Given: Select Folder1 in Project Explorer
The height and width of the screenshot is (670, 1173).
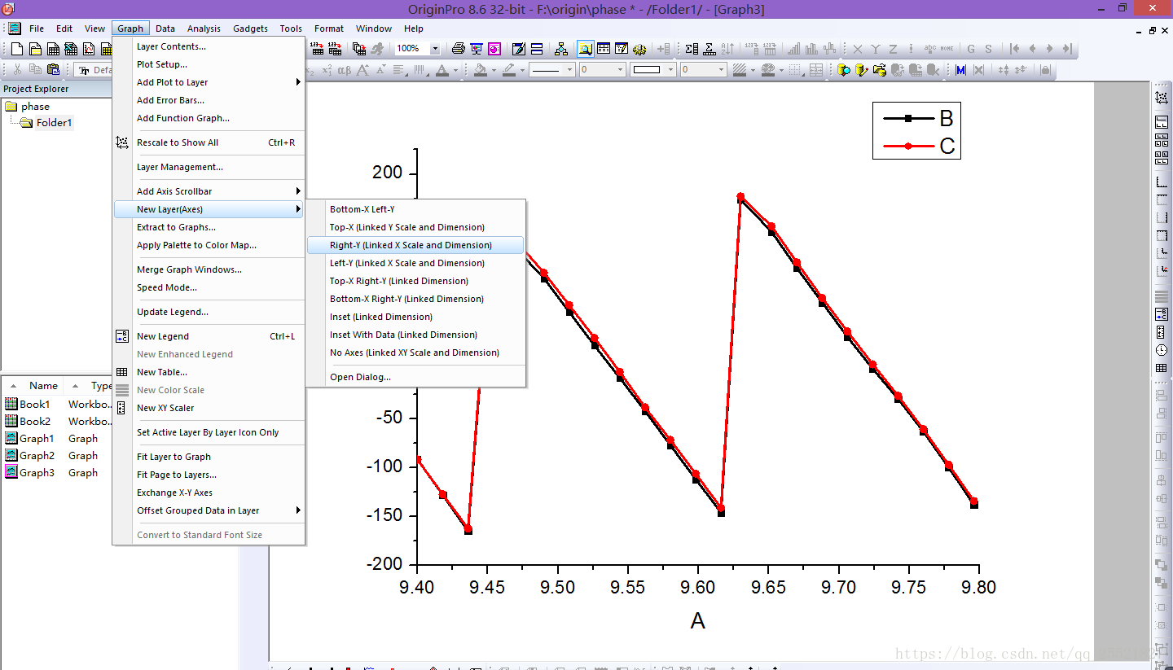Looking at the screenshot, I should pos(54,123).
